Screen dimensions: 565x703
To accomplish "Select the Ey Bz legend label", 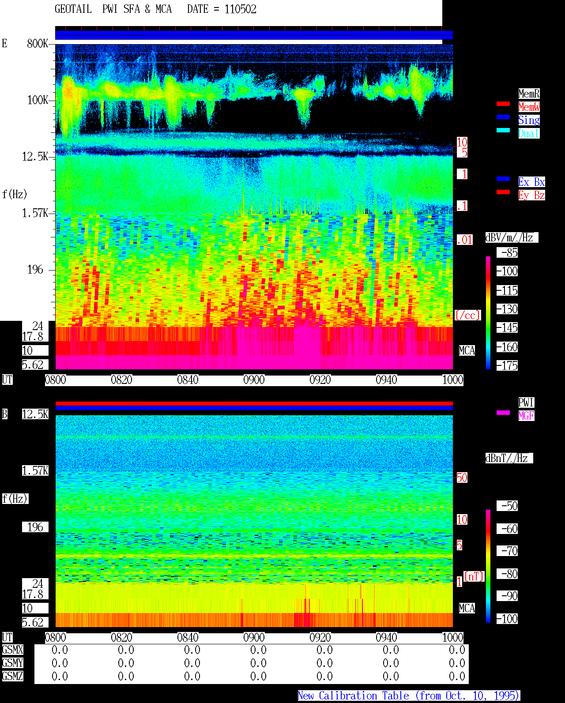I will 531,195.
